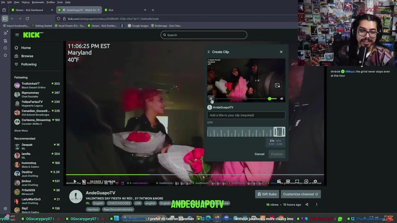Screen dimensions: 397x223
Task: Open TrollzinhaVT channel in Following list
Action: coord(37,85)
